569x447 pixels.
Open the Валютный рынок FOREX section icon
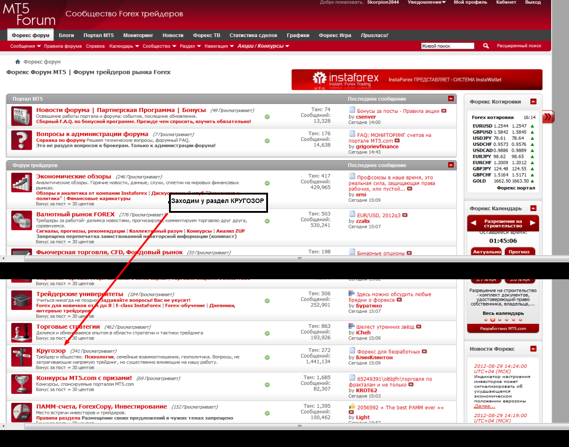pos(21,220)
